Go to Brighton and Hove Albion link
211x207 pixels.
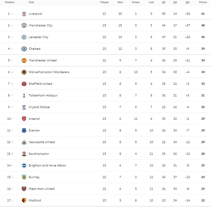(47, 165)
